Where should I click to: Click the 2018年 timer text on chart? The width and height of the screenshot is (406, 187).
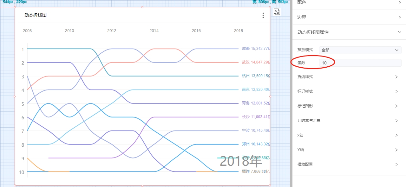[241, 162]
